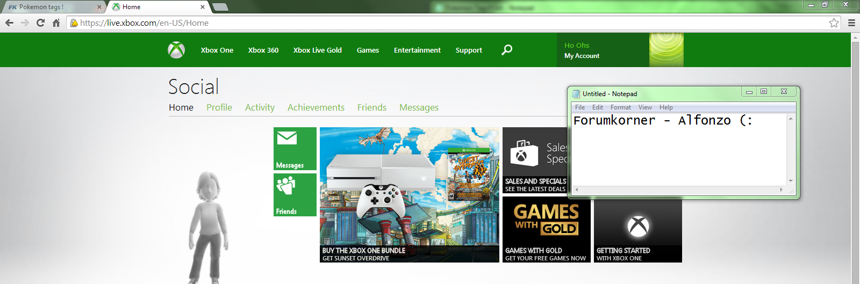The height and width of the screenshot is (284, 860).
Task: Open the Xbox One menu
Action: coord(217,50)
